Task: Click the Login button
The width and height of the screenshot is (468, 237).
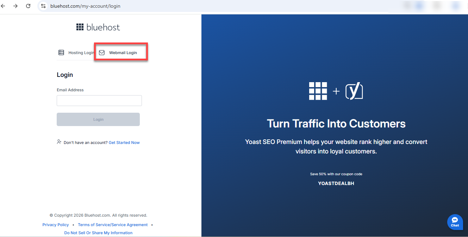Action: coord(98,119)
